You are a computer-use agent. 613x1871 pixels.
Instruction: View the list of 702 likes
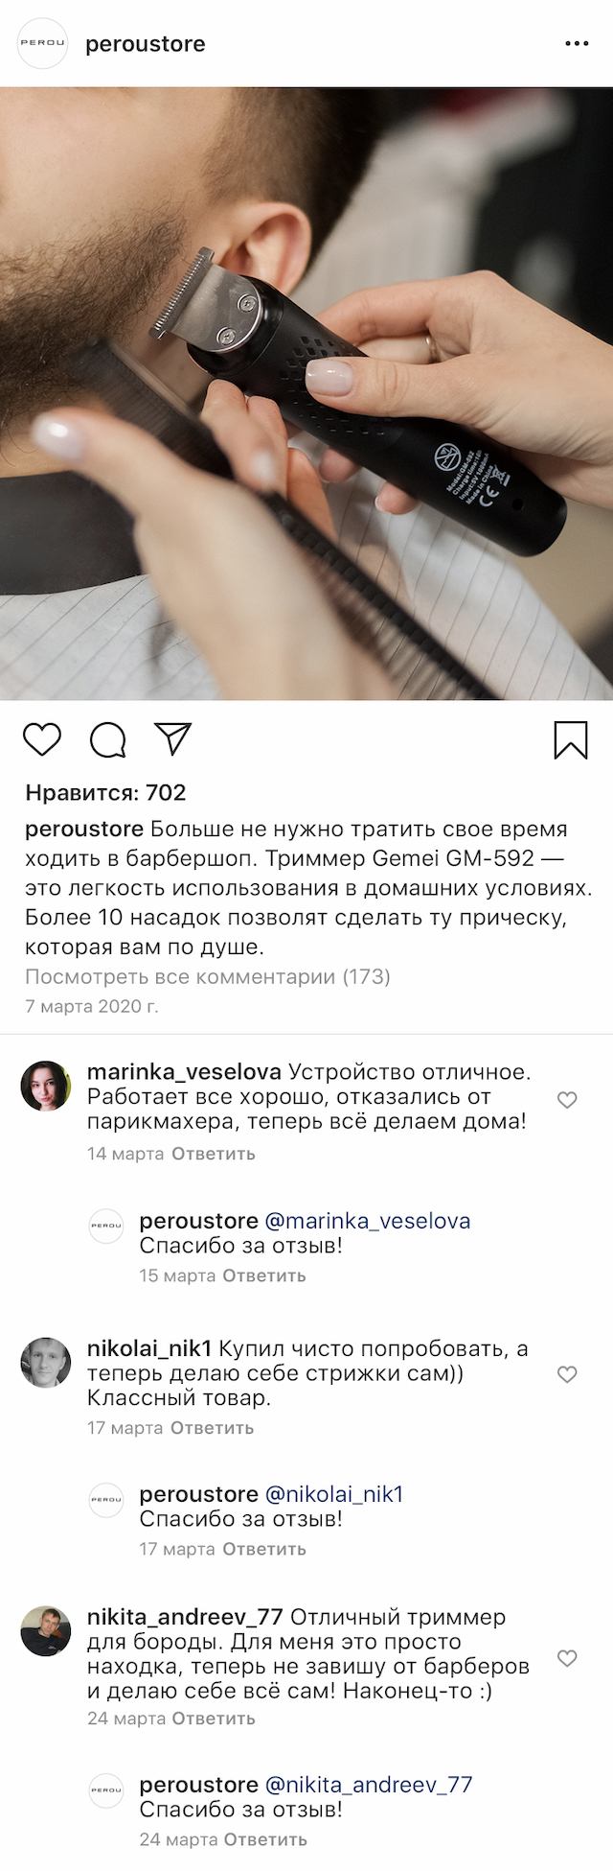[105, 793]
